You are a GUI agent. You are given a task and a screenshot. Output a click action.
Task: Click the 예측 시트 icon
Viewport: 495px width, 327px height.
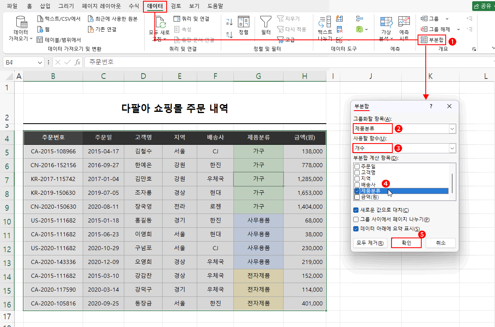coord(404,24)
